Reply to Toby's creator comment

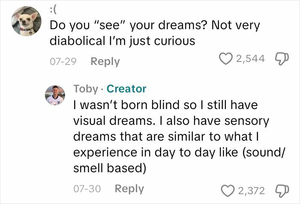pos(129,189)
